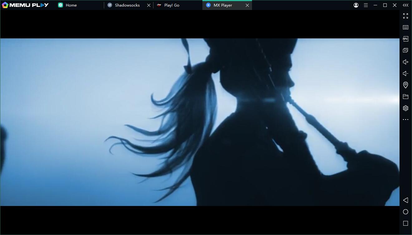Create a new emulator instance
This screenshot has width=412, height=235.
click(405, 50)
